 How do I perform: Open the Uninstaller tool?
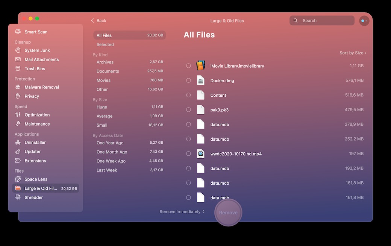tap(35, 142)
